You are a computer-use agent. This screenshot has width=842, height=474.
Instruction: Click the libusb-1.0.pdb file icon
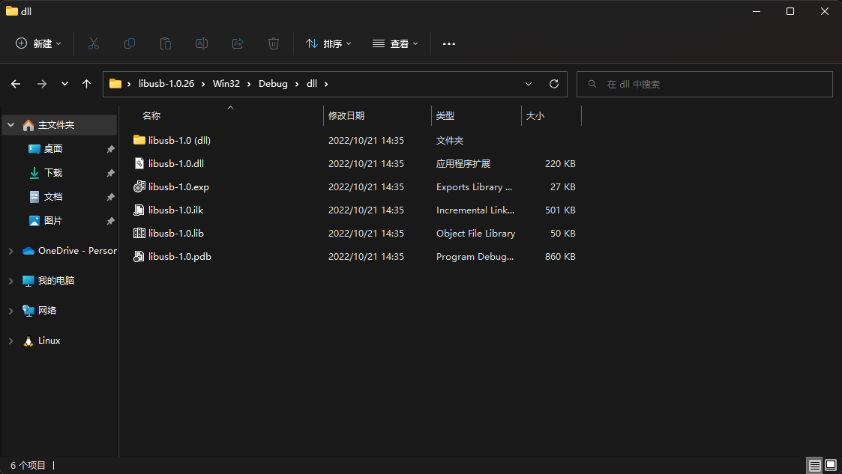pyautogui.click(x=139, y=256)
